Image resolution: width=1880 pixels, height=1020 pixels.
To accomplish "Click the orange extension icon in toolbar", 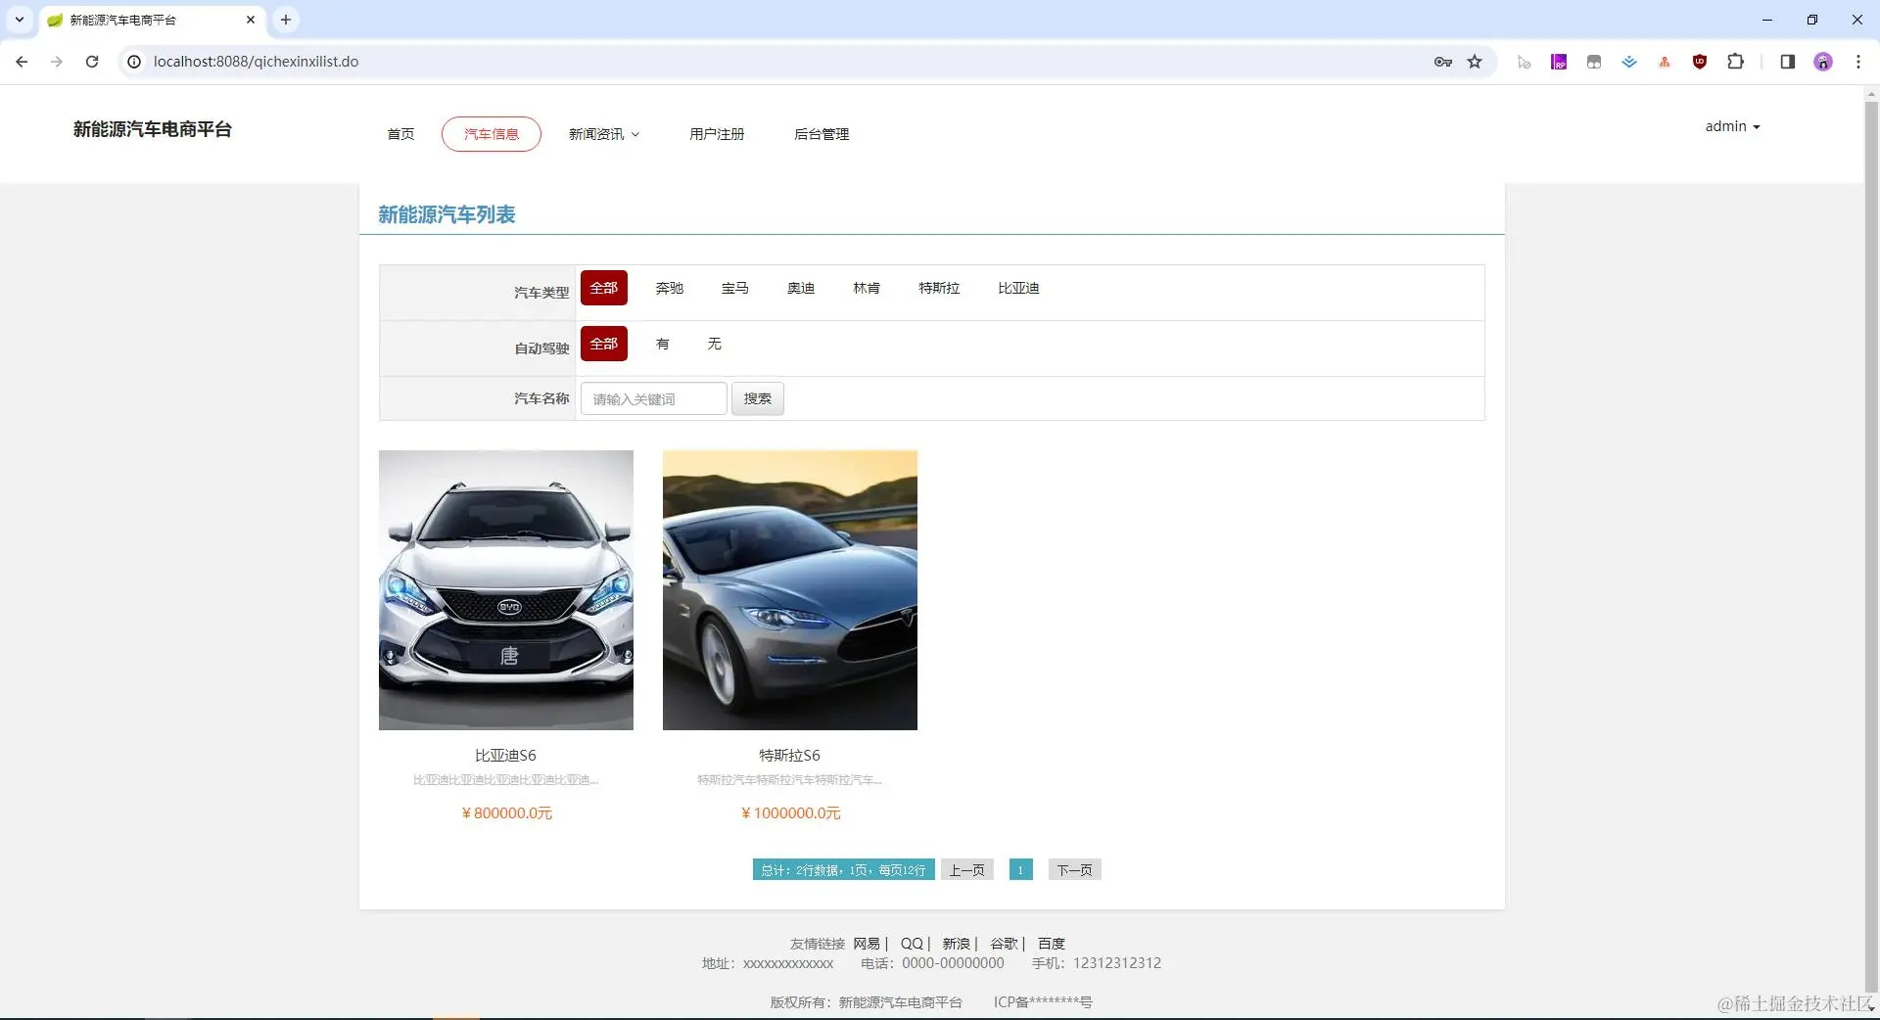I will [1665, 62].
